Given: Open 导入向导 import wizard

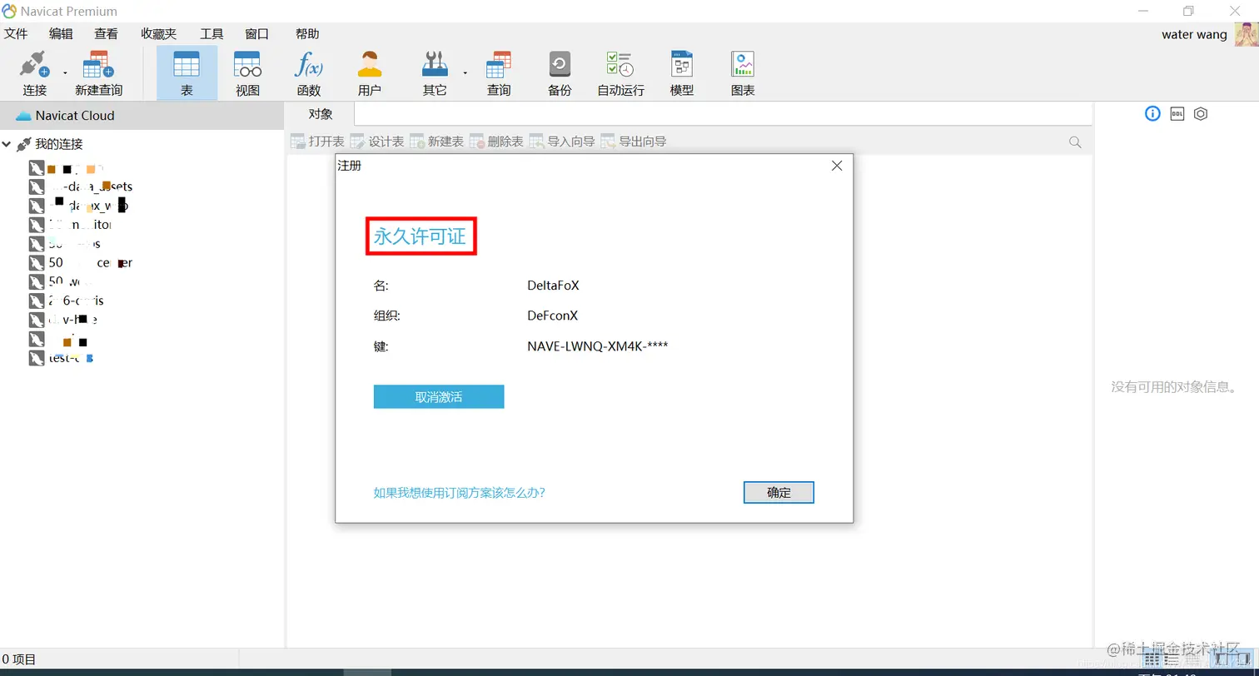Looking at the screenshot, I should (562, 142).
